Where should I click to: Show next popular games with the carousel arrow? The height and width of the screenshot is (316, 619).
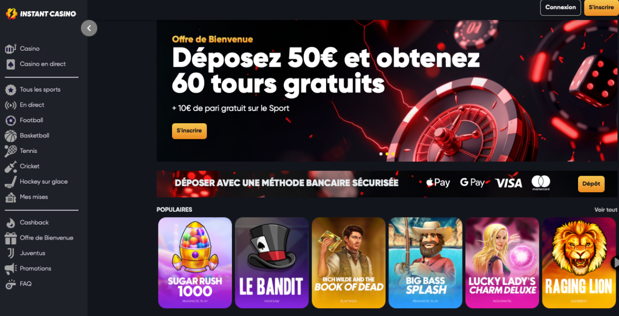tap(615, 263)
